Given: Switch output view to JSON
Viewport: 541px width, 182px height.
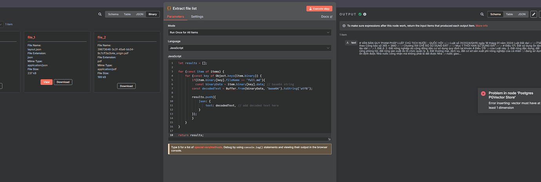Looking at the screenshot, I should (x=522, y=14).
